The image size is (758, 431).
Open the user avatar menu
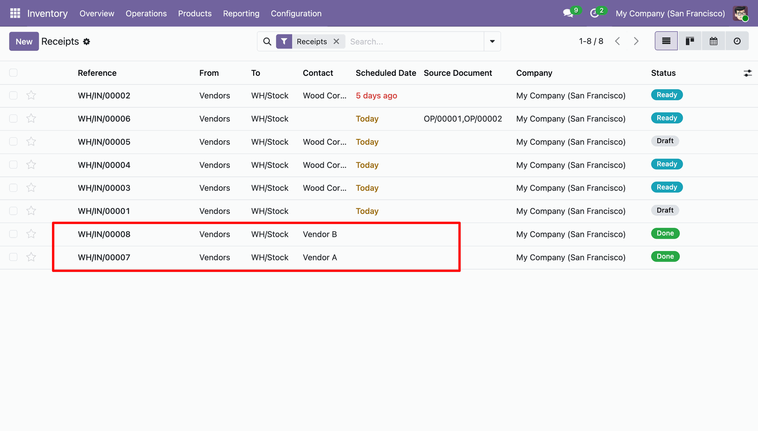(740, 13)
